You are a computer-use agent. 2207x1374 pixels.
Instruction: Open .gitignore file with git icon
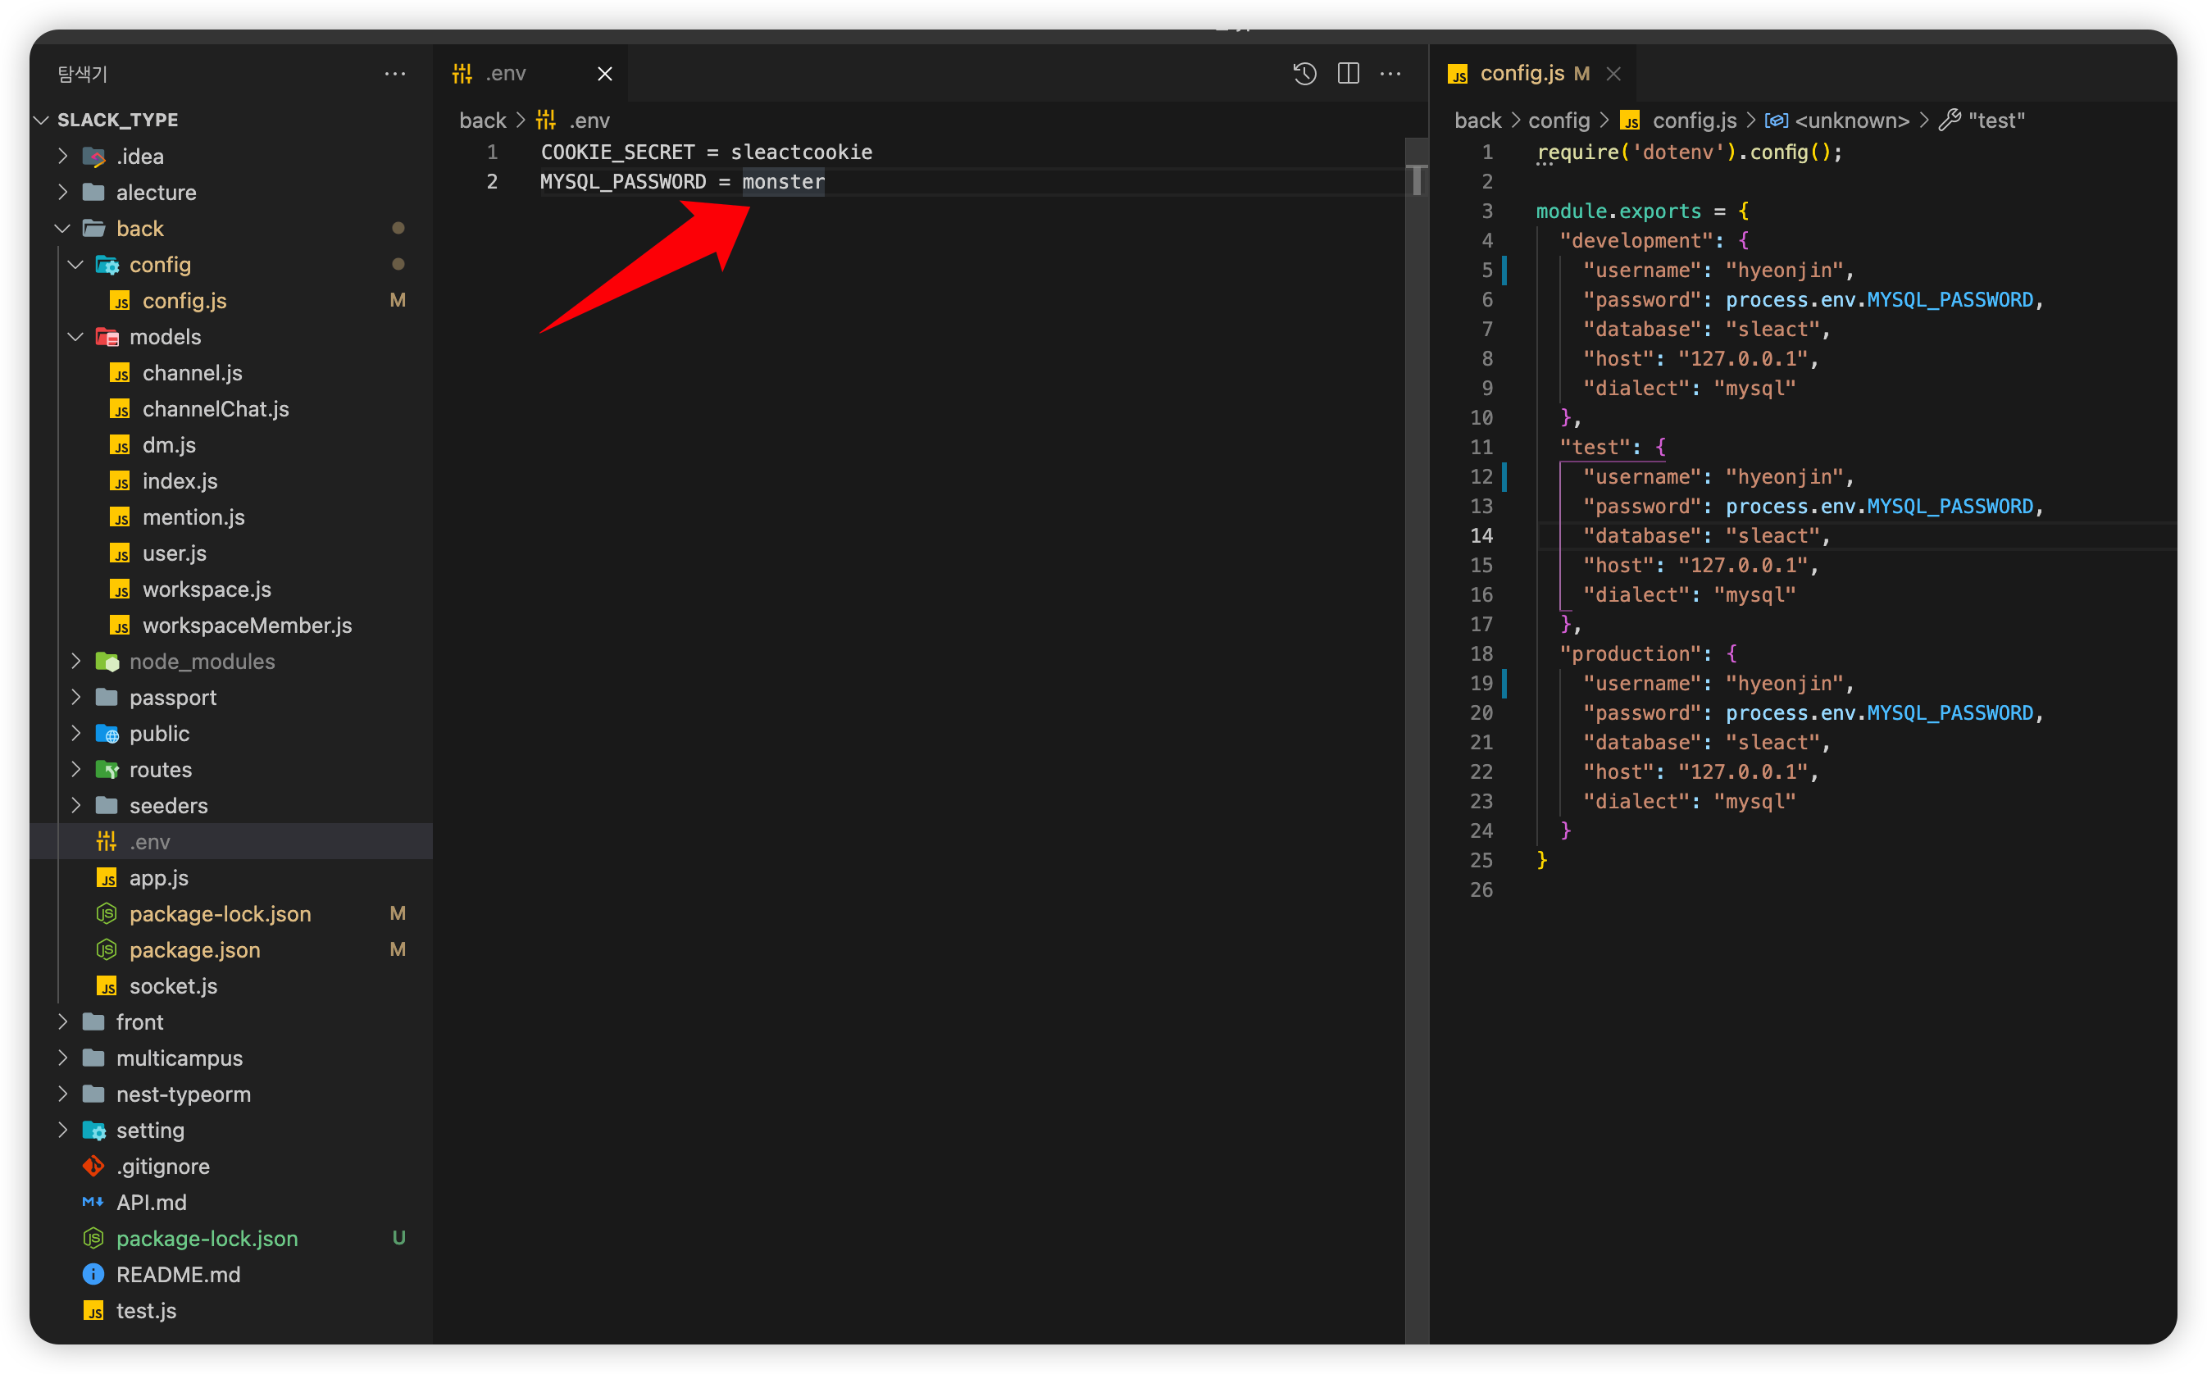click(x=162, y=1166)
